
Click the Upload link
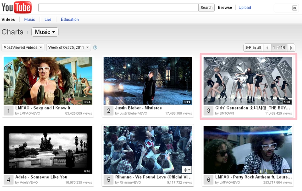click(x=244, y=8)
